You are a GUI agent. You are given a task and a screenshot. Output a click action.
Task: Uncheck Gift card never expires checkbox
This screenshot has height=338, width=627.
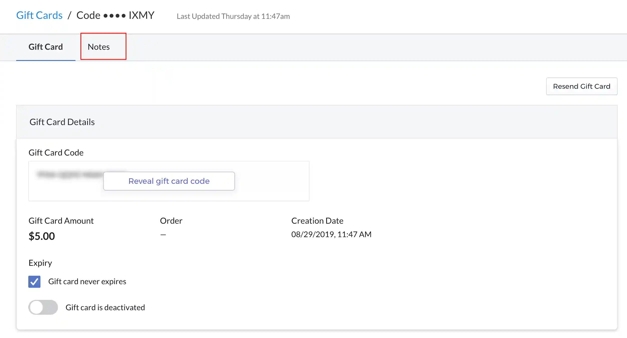(34, 282)
